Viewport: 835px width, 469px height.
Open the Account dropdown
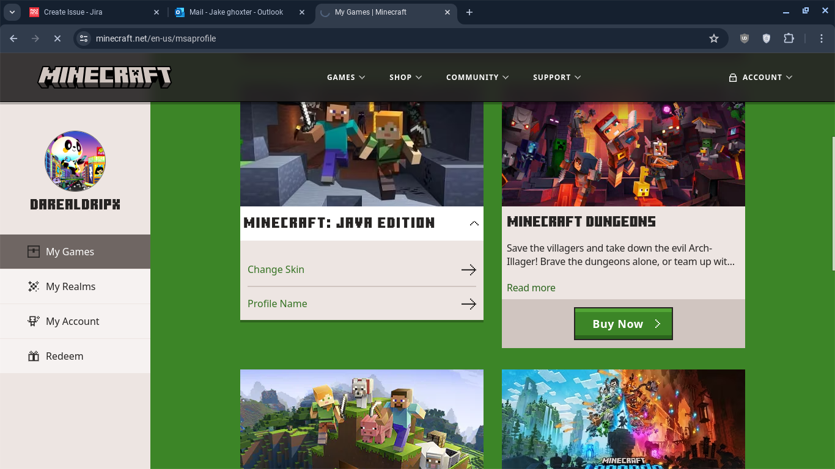point(760,78)
